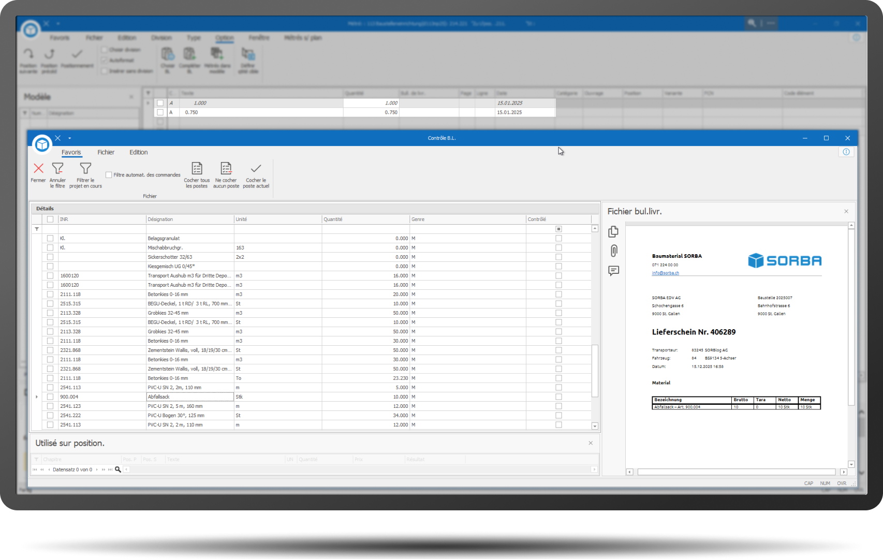Click Annuler le filtre icon

pyautogui.click(x=57, y=169)
